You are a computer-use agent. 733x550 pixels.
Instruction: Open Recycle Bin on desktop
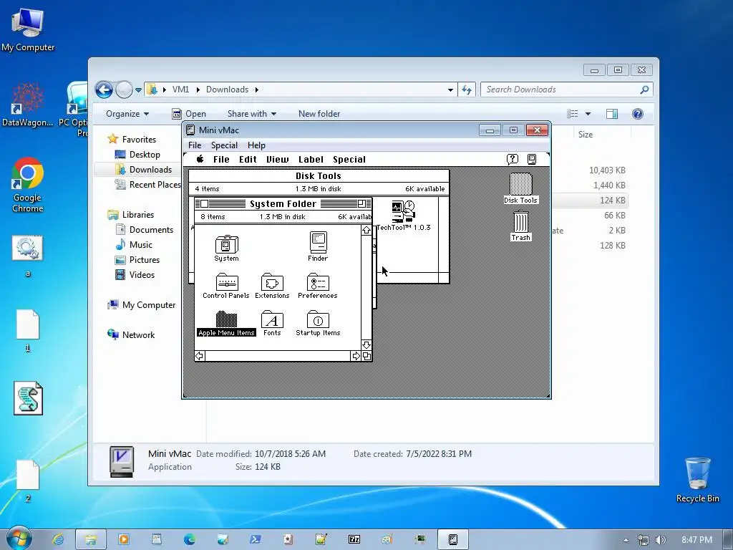697,480
